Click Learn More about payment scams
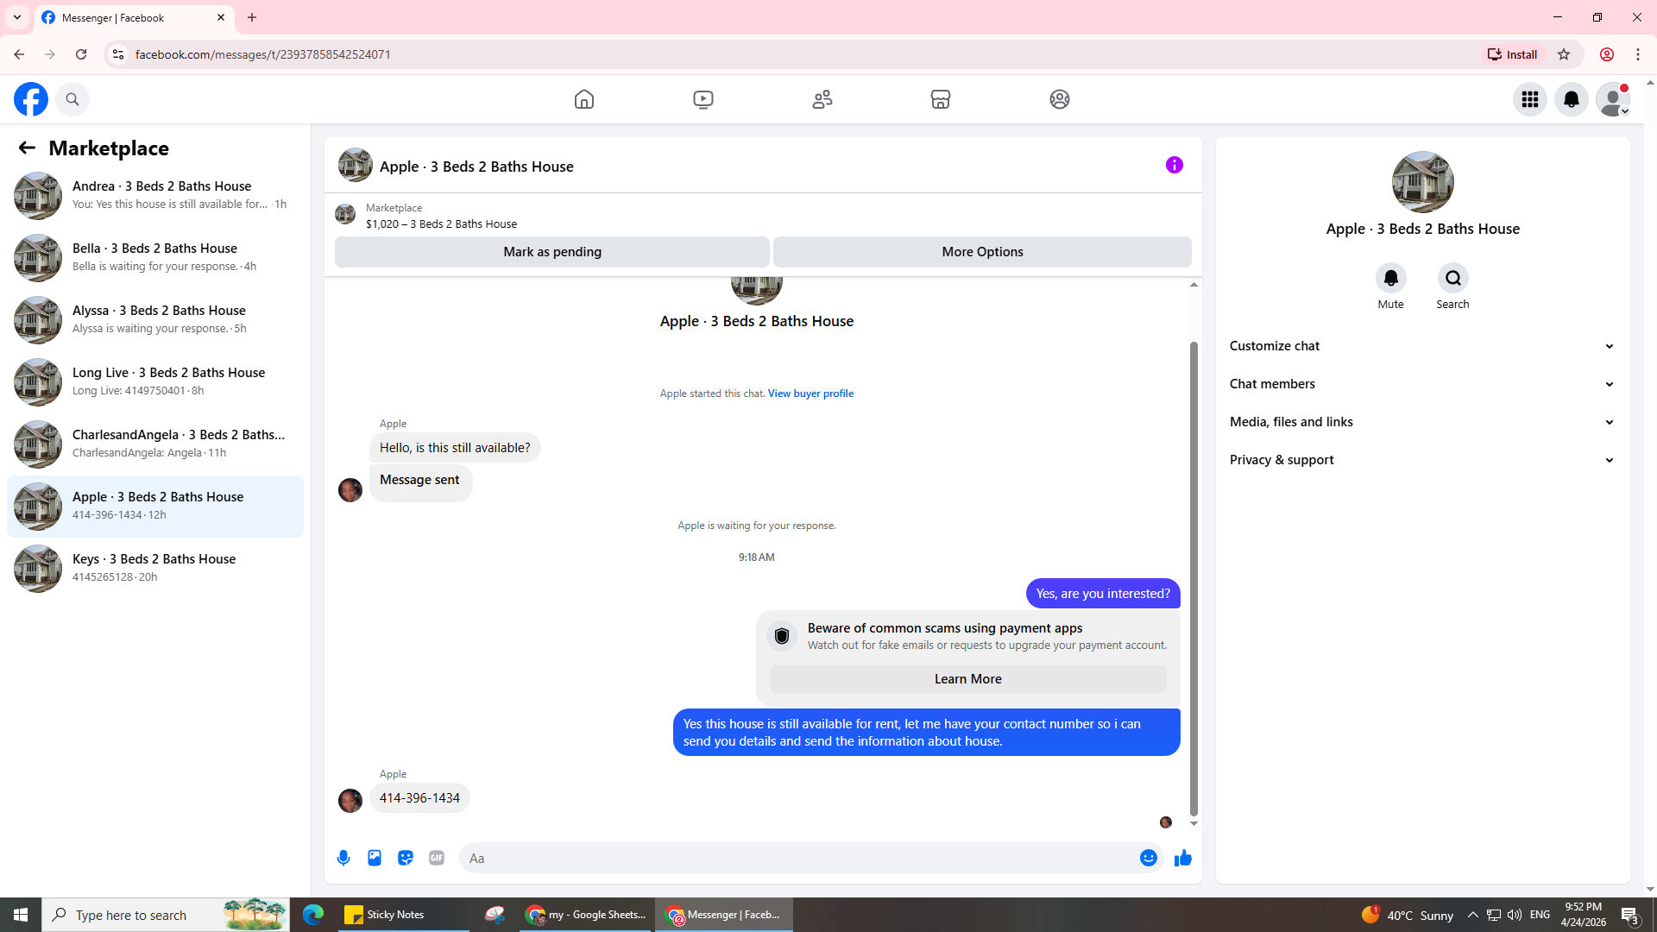1657x932 pixels. pyautogui.click(x=967, y=679)
